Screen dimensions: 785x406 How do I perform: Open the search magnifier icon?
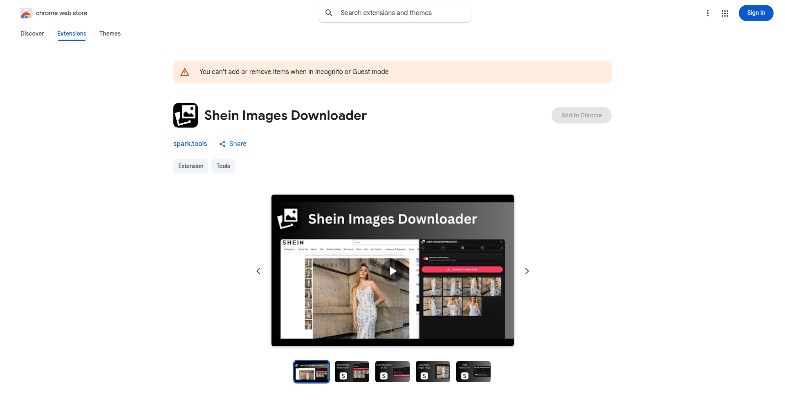click(x=329, y=13)
